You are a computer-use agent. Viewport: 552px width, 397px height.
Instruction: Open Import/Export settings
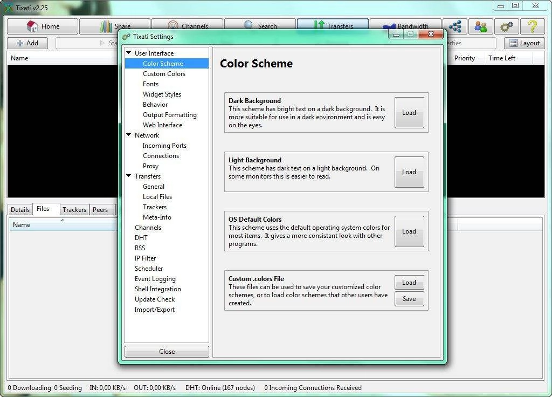(155, 309)
